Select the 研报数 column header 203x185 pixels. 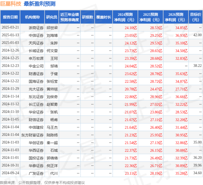pos(88,17)
